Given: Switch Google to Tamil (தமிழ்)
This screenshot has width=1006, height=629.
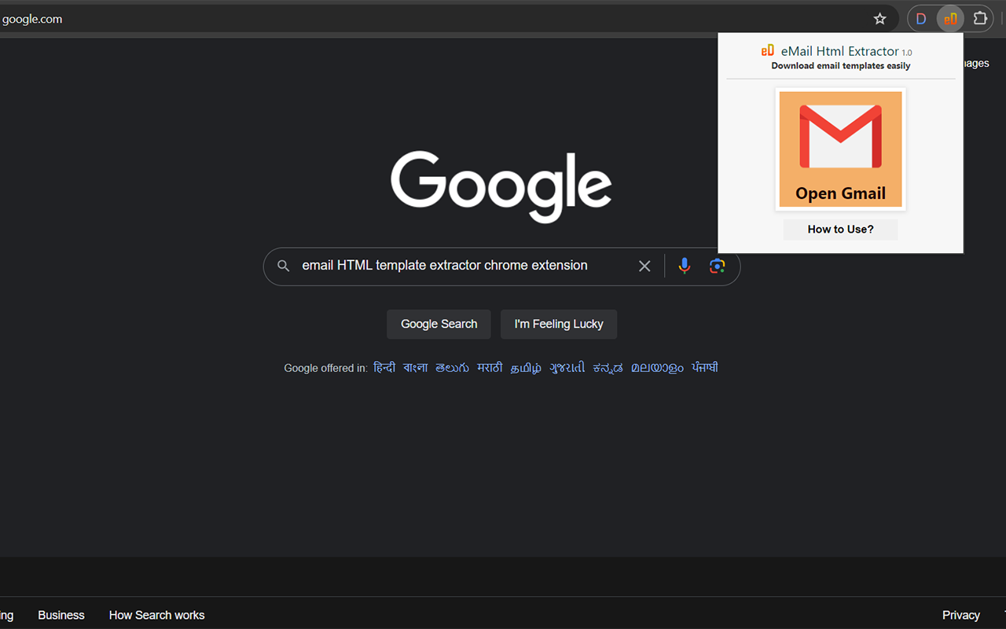Looking at the screenshot, I should click(526, 368).
